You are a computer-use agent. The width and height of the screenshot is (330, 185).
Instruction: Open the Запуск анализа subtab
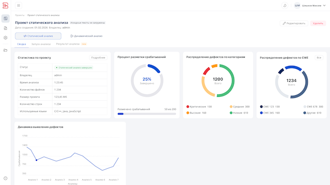[x=41, y=44]
